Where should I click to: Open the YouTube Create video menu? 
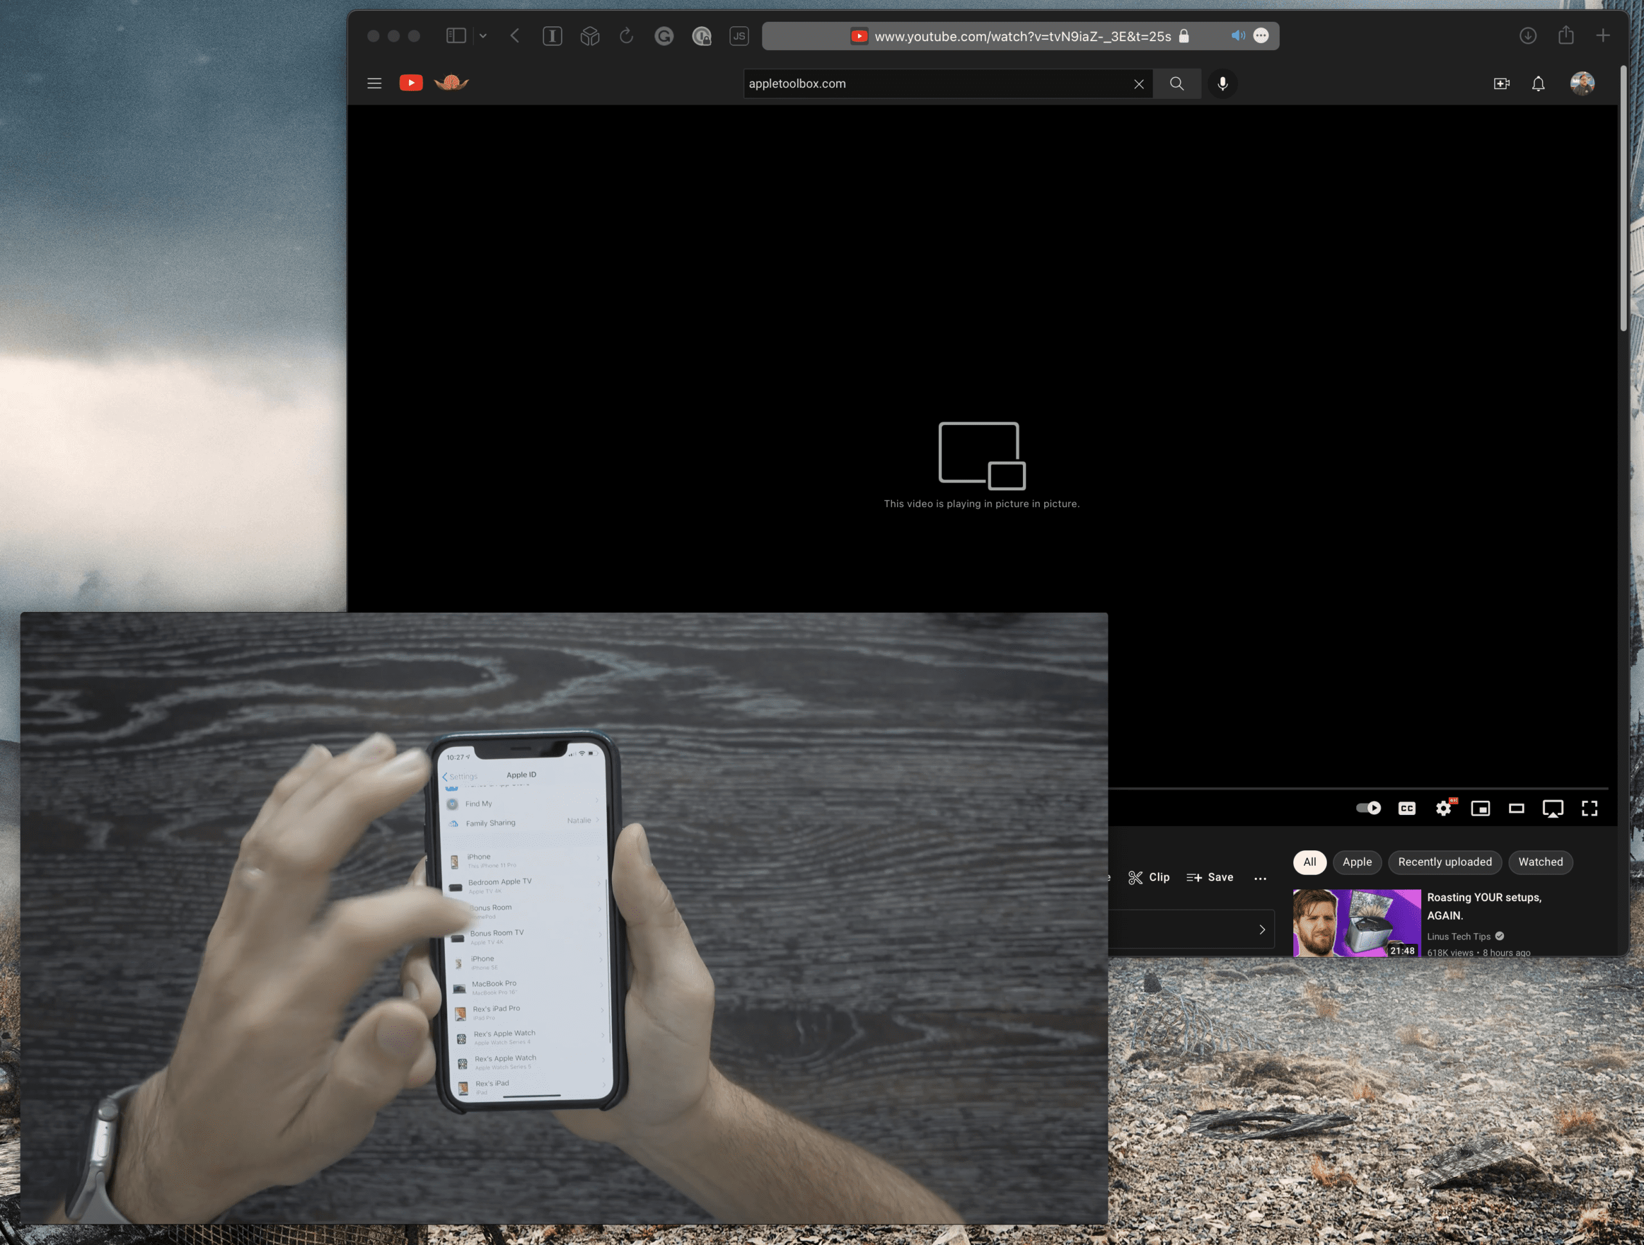[1501, 83]
